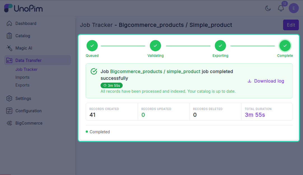Click the Queued step label
This screenshot has width=303, height=175.
92,56
